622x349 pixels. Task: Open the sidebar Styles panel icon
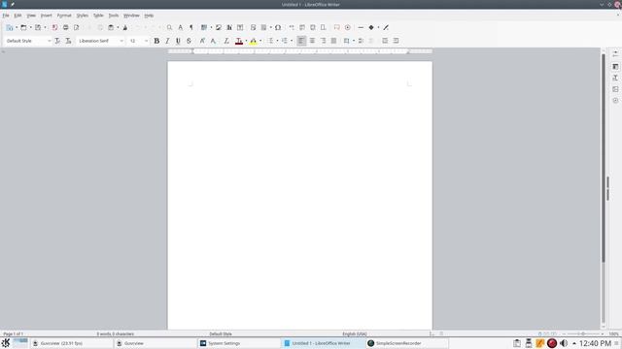[615, 78]
